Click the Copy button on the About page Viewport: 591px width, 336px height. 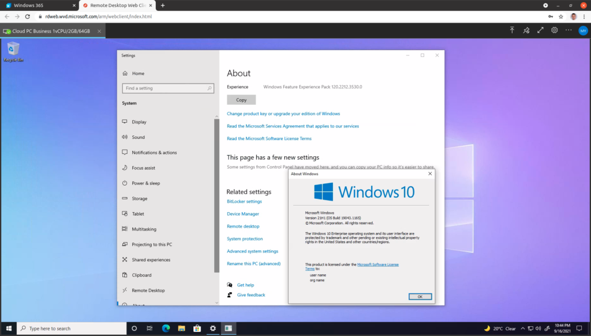[241, 100]
